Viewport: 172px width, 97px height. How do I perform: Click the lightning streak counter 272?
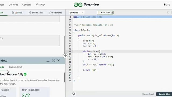point(167,5)
